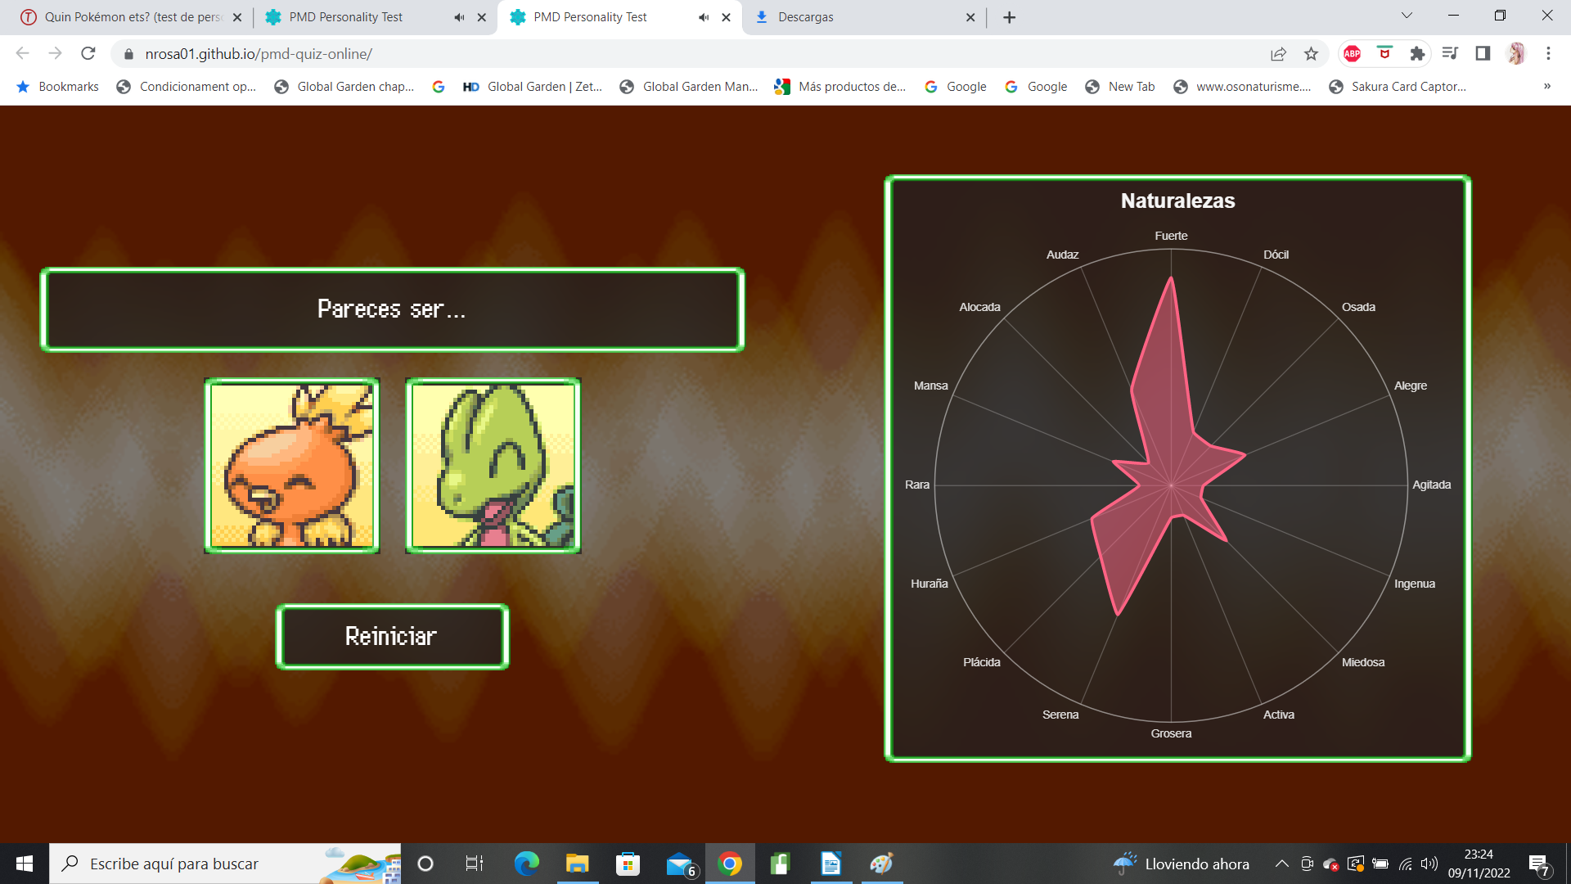This screenshot has height=884, width=1571.
Task: Click the Huraña label on radar chart
Action: point(930,584)
